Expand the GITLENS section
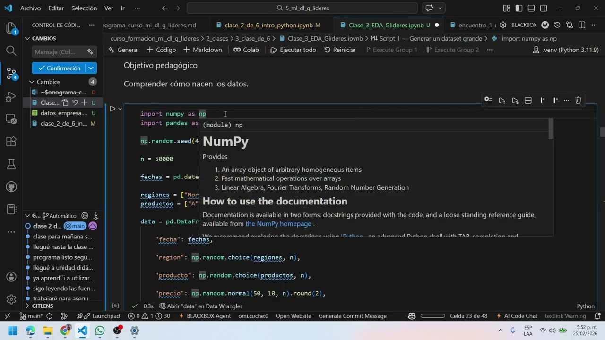 (27, 306)
